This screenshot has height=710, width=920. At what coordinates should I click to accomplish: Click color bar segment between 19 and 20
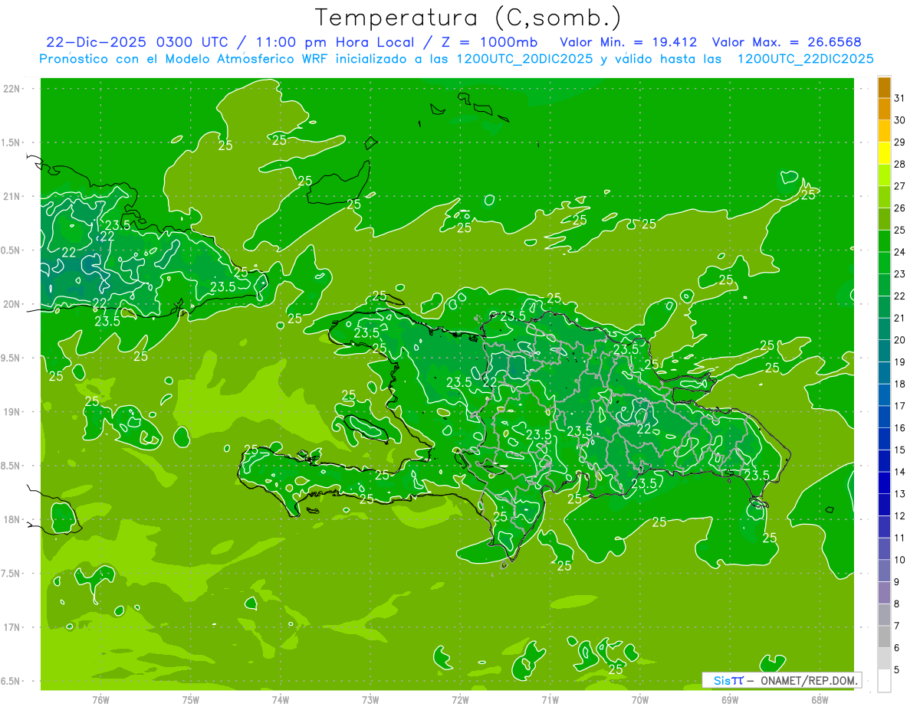click(884, 351)
